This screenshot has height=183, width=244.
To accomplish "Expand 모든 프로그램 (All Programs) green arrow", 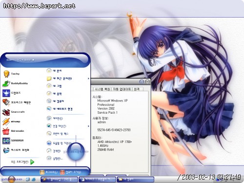I will (x=32, y=162).
